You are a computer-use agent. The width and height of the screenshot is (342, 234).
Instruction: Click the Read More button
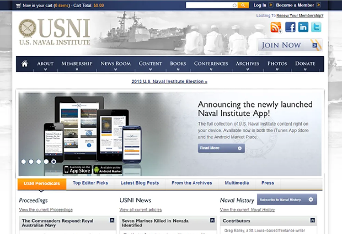[x=221, y=148]
